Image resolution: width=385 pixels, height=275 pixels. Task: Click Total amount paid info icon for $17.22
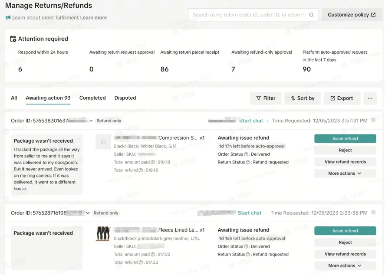(153, 254)
